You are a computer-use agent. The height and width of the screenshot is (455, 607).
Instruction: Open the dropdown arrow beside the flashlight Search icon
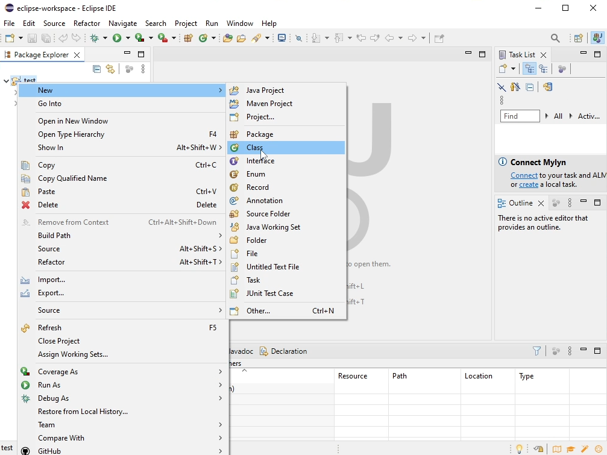pos(267,38)
